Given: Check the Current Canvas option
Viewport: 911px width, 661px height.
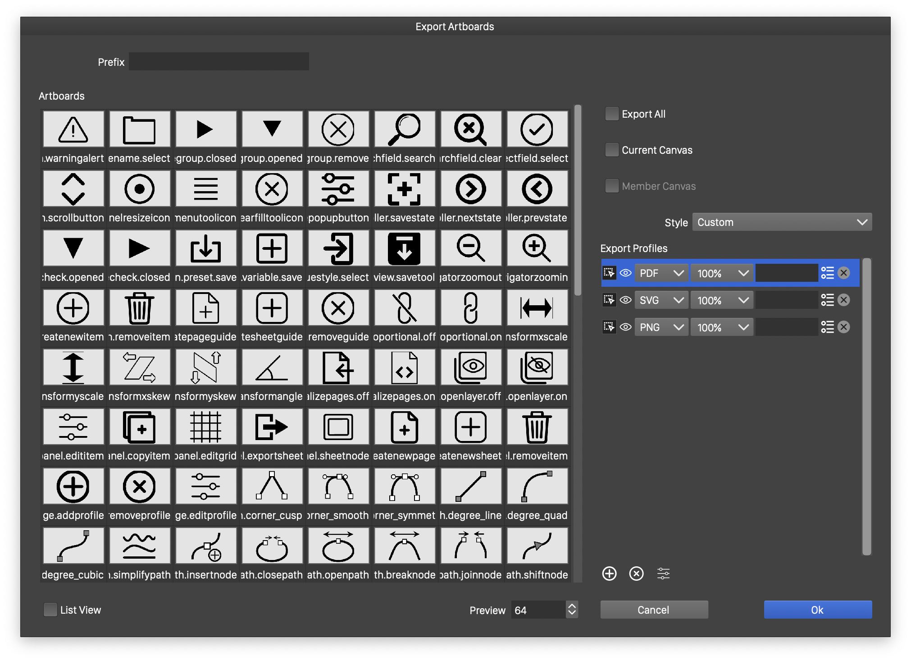Looking at the screenshot, I should coord(612,150).
